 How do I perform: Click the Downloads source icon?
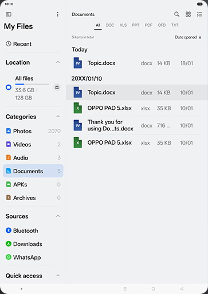tap(9, 244)
